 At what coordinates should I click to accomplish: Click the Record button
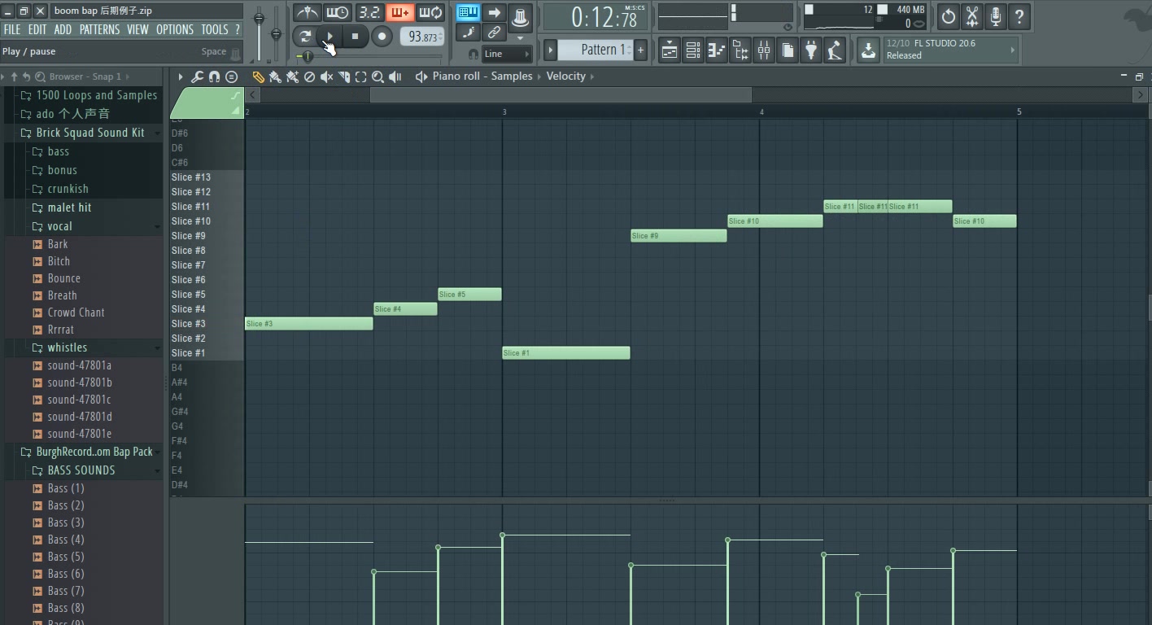[382, 36]
